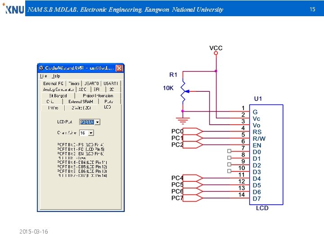Screen dimensions: 324x243
Task: Open the USART1 tab
Action: coord(111,84)
